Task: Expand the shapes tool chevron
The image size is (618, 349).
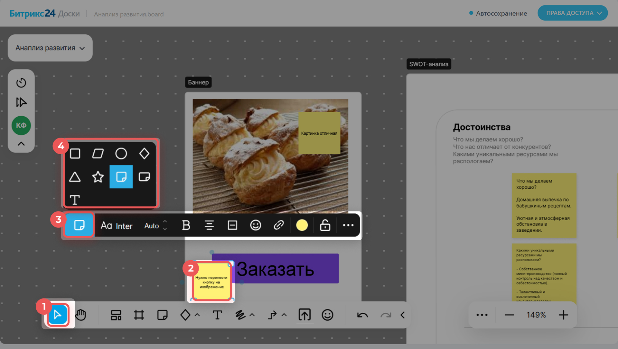Action: pyautogui.click(x=197, y=315)
